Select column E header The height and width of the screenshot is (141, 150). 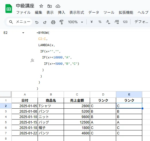click(x=129, y=95)
